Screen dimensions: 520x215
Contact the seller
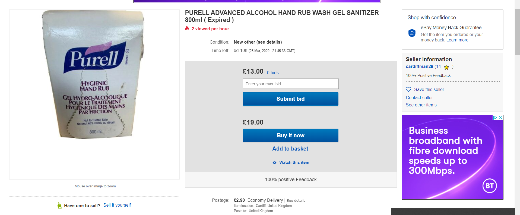tap(419, 97)
